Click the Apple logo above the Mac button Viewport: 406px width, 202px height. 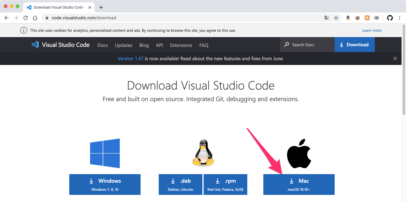pyautogui.click(x=299, y=153)
